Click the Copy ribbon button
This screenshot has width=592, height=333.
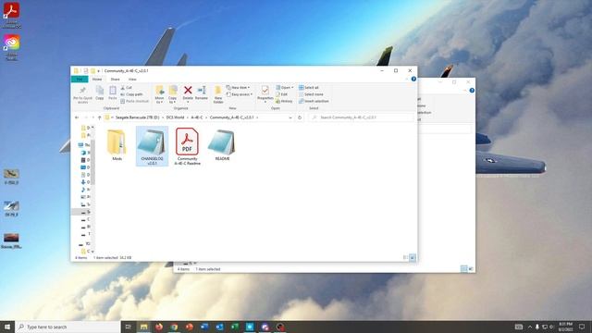[100, 93]
